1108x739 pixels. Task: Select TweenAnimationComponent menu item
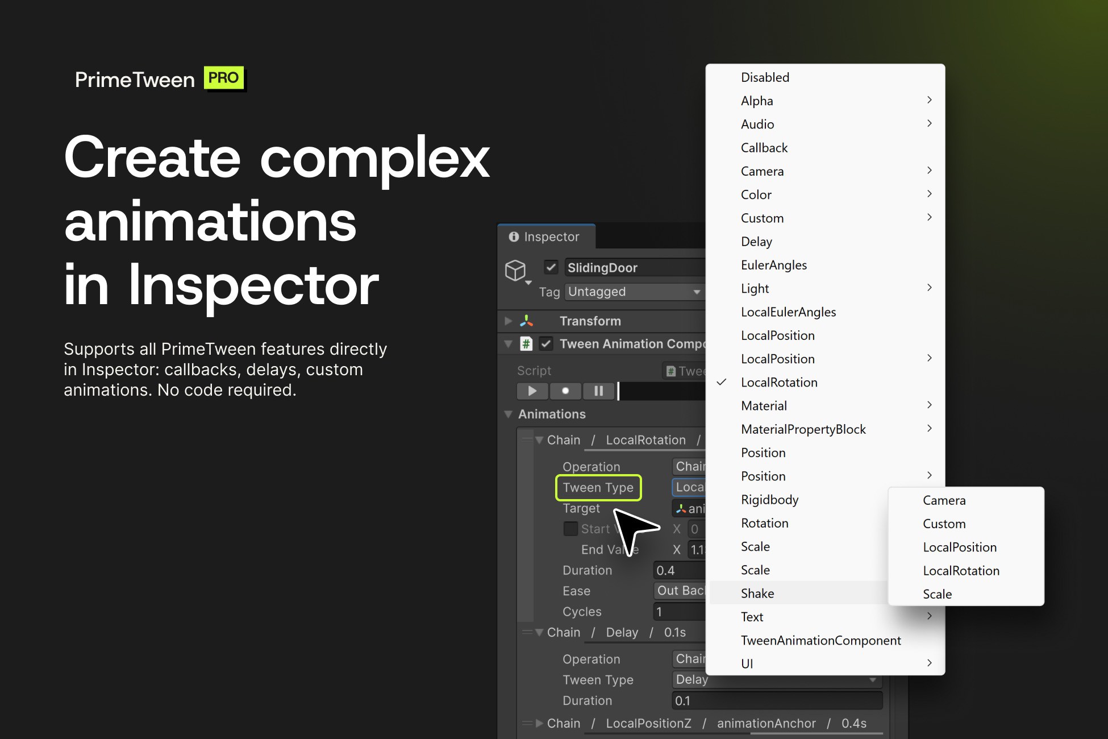(825, 641)
